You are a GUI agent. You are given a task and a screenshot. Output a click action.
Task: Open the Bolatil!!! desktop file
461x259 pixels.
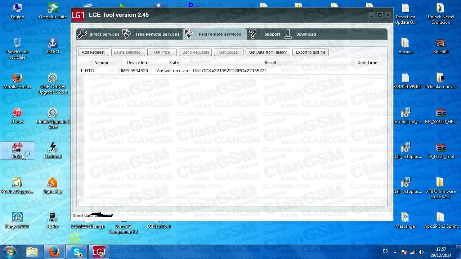[441, 46]
